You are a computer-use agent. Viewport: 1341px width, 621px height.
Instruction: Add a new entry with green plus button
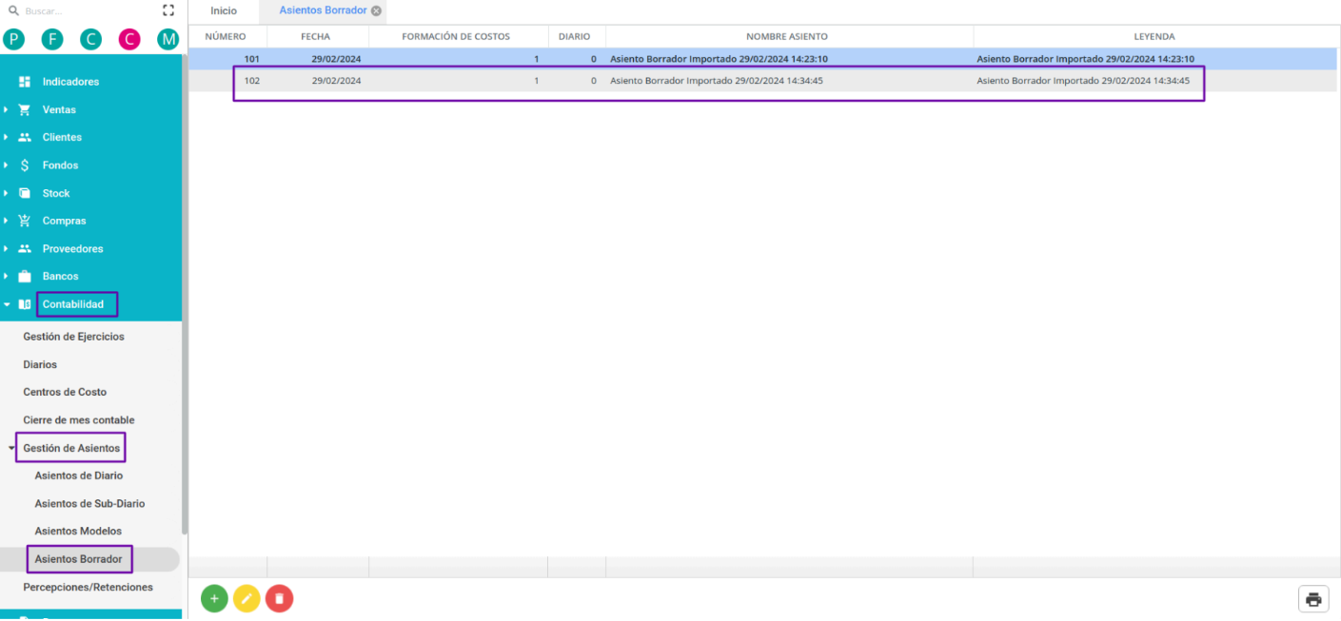[214, 598]
